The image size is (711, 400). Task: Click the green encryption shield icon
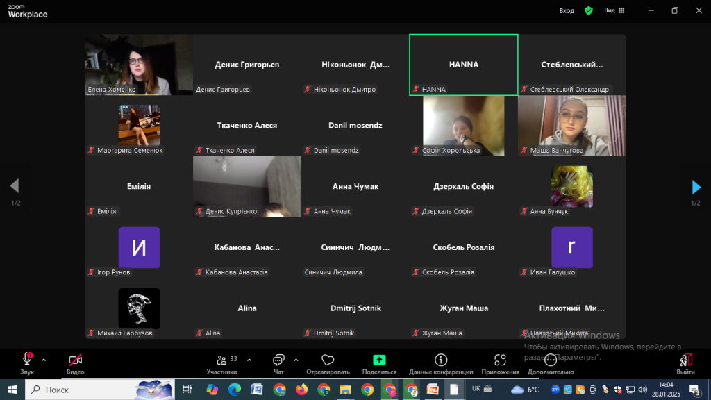coord(589,10)
